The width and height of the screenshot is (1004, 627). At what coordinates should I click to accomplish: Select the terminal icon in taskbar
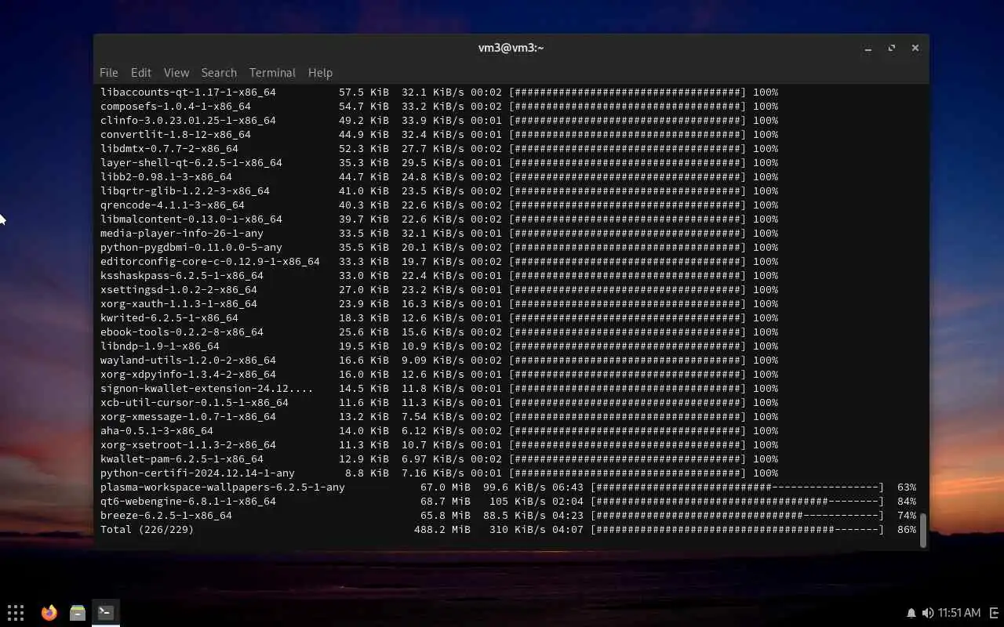[x=106, y=613]
